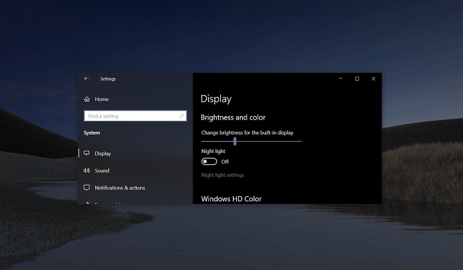Click the Notifications & actions icon
This screenshot has width=463, height=270.
[x=87, y=187]
